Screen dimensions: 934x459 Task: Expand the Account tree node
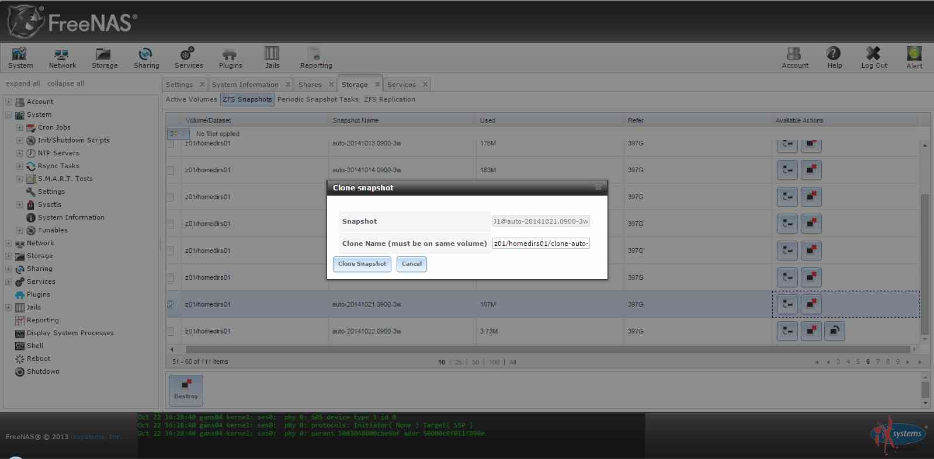(8, 102)
